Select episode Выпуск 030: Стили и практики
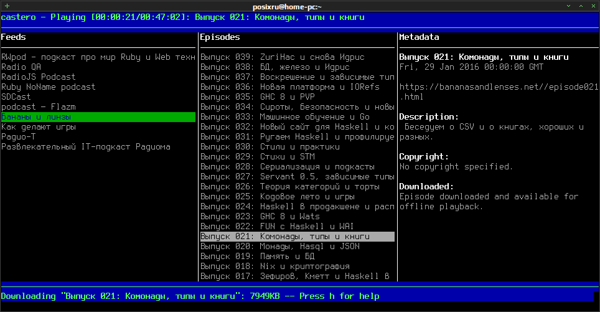The image size is (600, 312). (270, 146)
